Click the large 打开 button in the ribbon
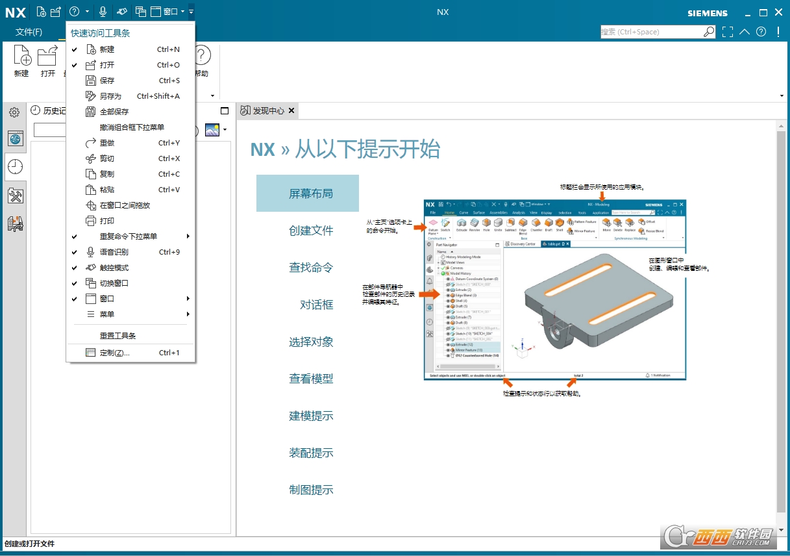Viewport: 790px width, 556px height. click(48, 62)
